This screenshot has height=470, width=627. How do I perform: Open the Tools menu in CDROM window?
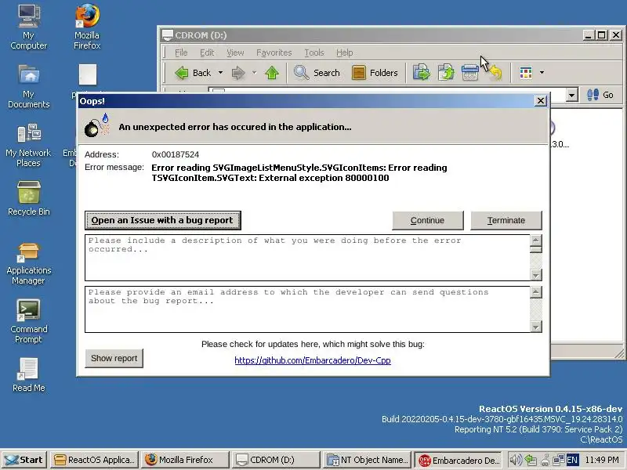click(x=314, y=52)
